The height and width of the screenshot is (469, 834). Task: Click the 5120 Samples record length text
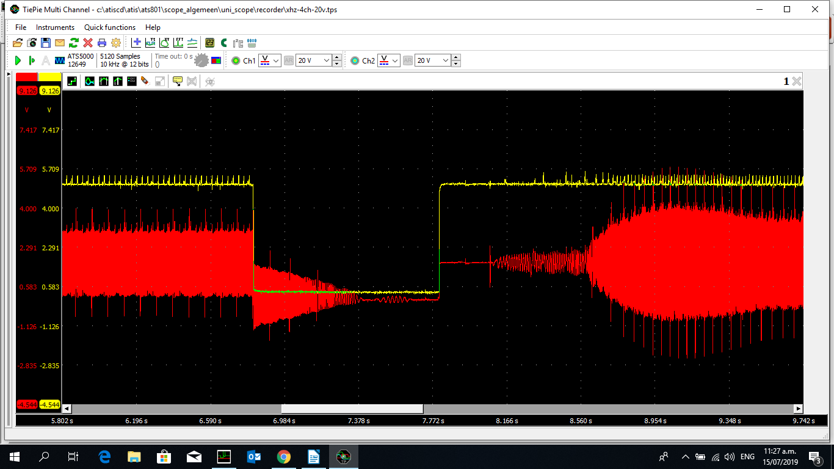click(120, 56)
